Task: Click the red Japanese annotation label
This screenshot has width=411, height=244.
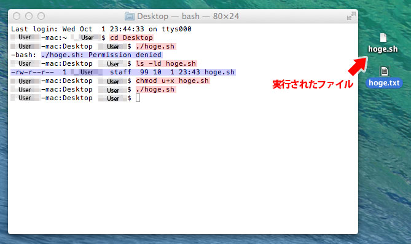Action: pos(313,84)
